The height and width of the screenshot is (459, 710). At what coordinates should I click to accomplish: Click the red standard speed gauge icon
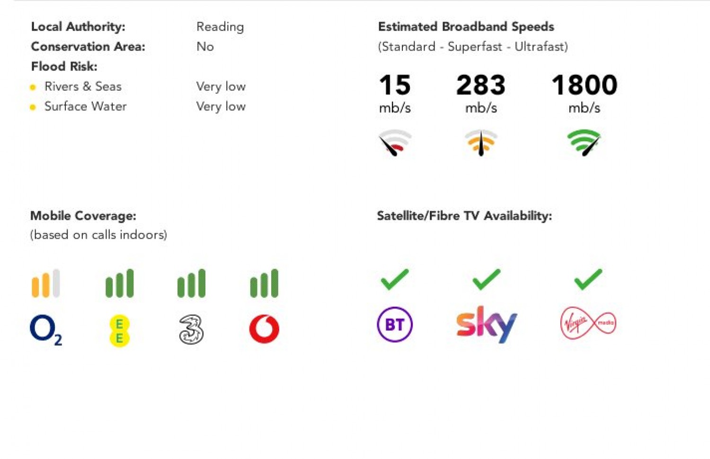tap(395, 143)
